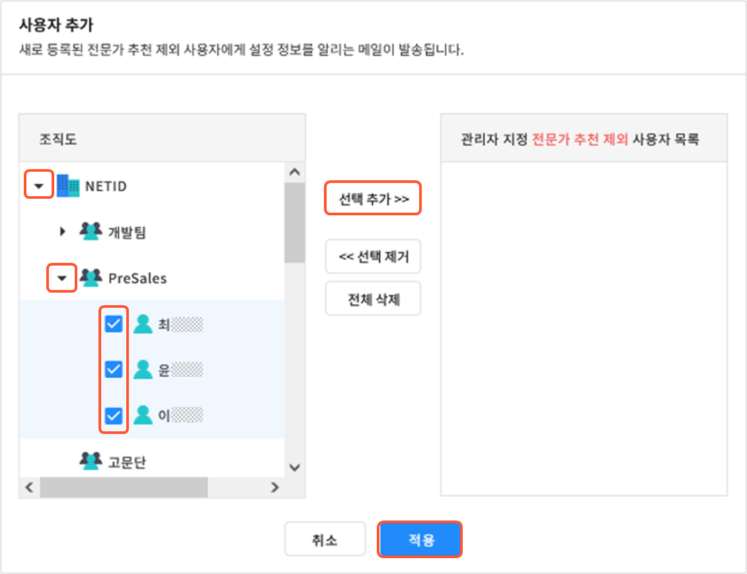747x574 pixels.
Task: Click the 고문단 group icon
Action: pyautogui.click(x=91, y=461)
